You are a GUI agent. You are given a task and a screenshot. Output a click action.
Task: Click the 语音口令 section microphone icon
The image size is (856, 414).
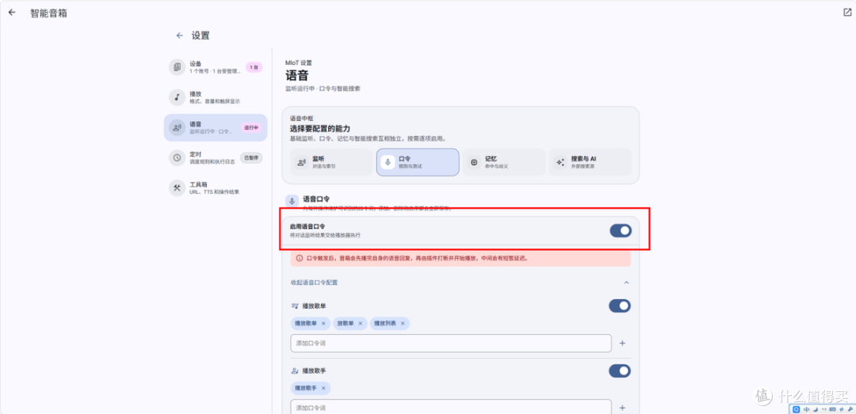tap(292, 201)
